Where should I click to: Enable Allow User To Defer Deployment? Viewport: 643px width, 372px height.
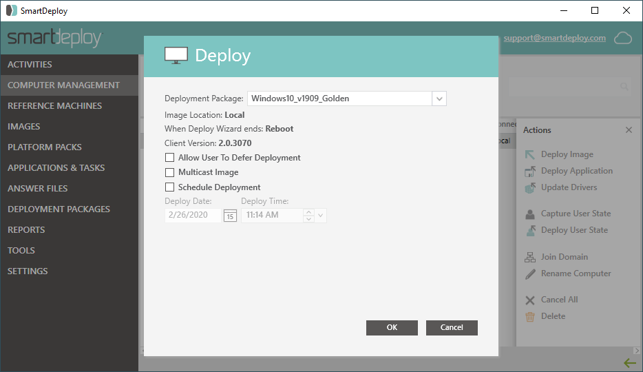click(169, 158)
